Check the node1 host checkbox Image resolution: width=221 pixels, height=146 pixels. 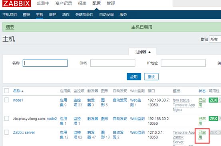pos(7,100)
